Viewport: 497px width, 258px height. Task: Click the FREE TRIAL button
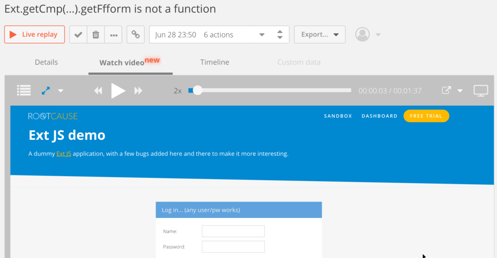(426, 116)
